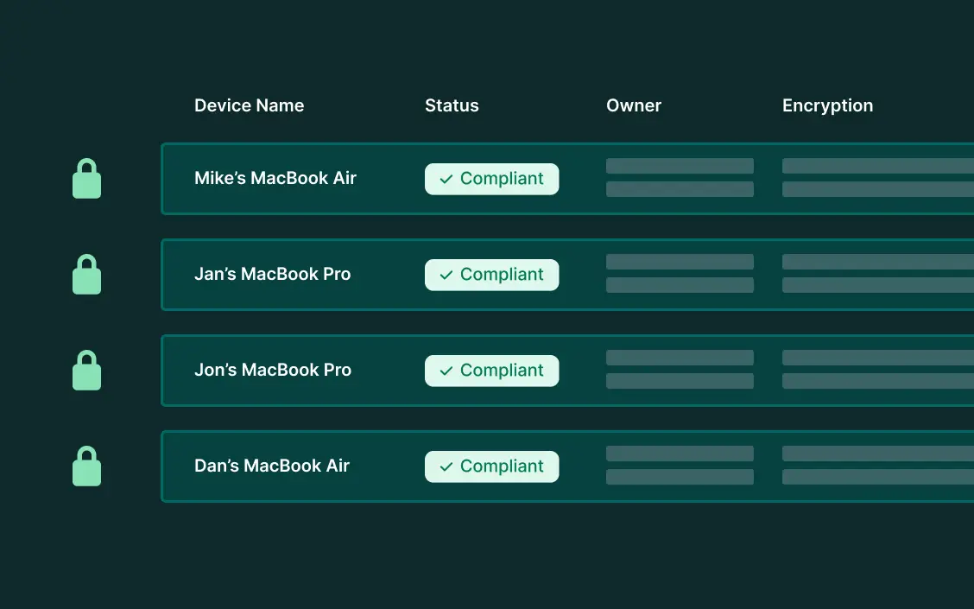The height and width of the screenshot is (609, 974).
Task: Click the lock icon beside Jan's MacBook Pro
Action: (87, 274)
